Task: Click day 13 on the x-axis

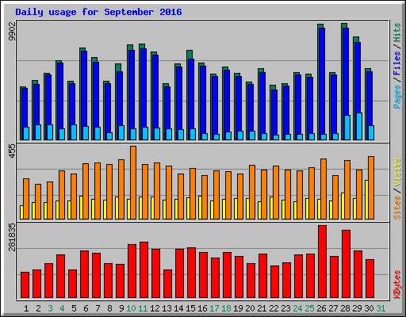Action: [167, 308]
